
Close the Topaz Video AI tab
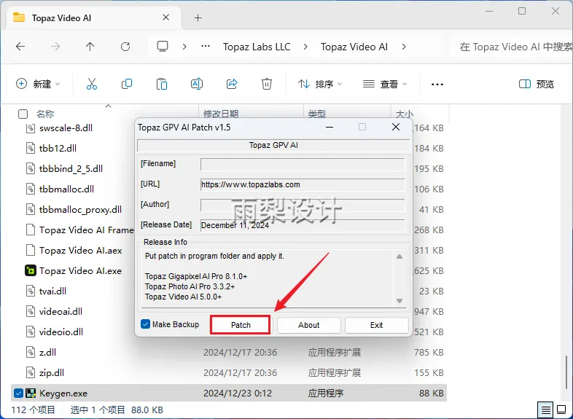coord(166,17)
